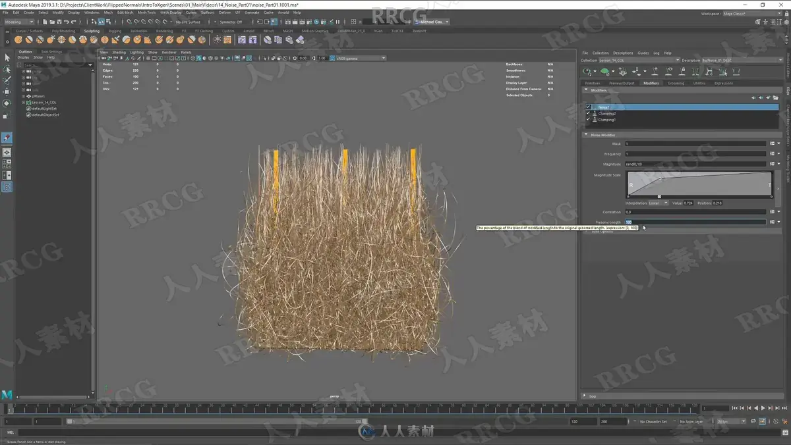The height and width of the screenshot is (445, 791).
Task: Switch to the Grooming tab
Action: coord(676,83)
